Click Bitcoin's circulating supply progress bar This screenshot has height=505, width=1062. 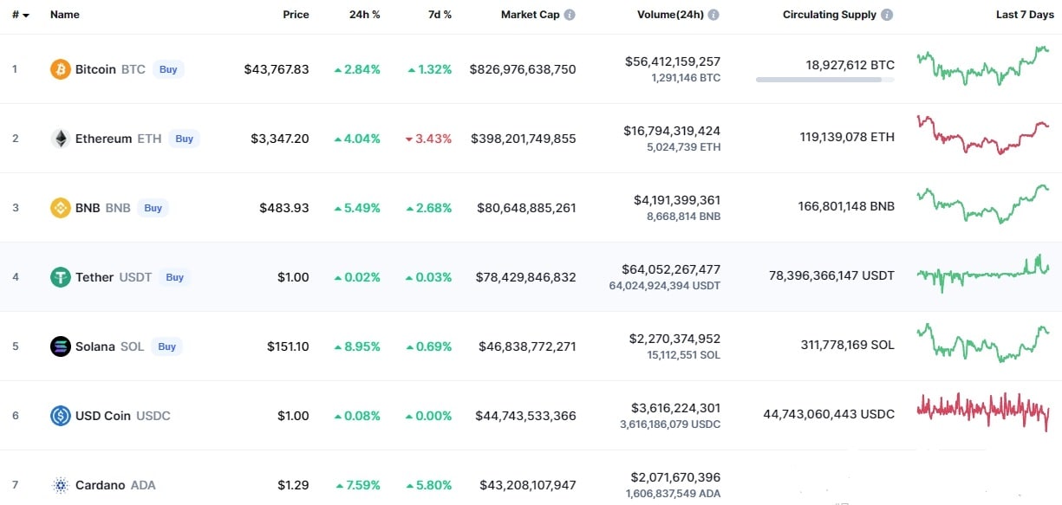825,80
